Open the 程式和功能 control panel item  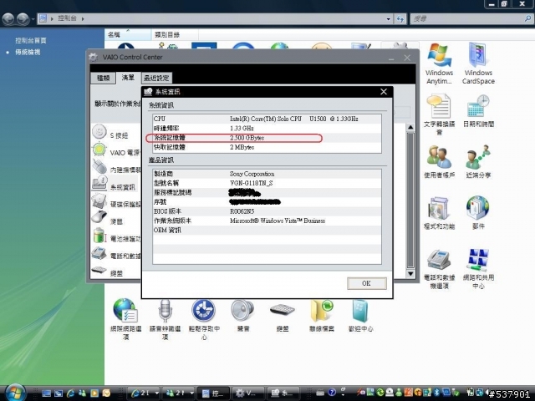(439, 213)
